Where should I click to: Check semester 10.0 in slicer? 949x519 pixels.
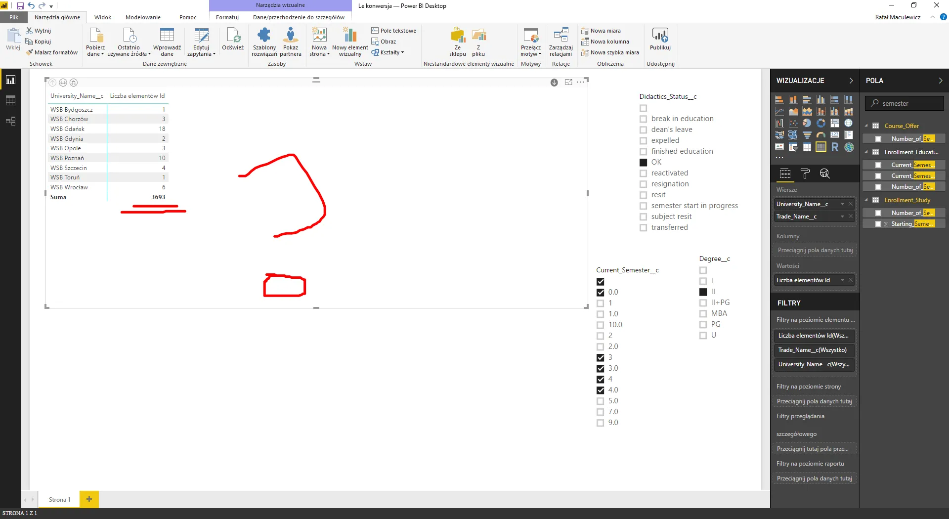[x=600, y=325]
